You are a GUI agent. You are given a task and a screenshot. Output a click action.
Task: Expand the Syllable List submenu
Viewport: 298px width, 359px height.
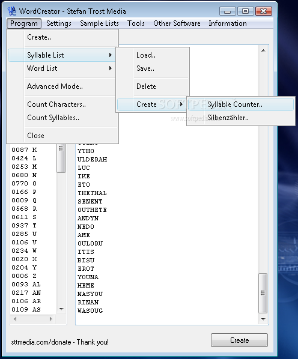pyautogui.click(x=61, y=55)
